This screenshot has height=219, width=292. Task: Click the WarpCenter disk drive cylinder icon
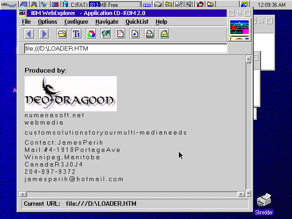coord(65,5)
